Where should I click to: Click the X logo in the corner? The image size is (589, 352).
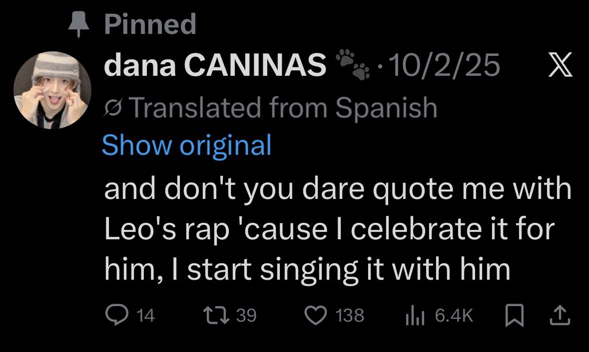coord(560,64)
